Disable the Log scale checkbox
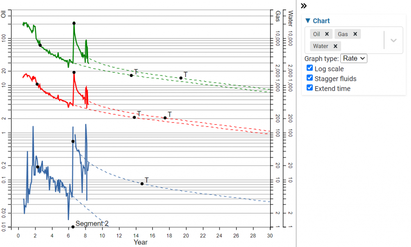This screenshot has height=247, width=411. (309, 68)
